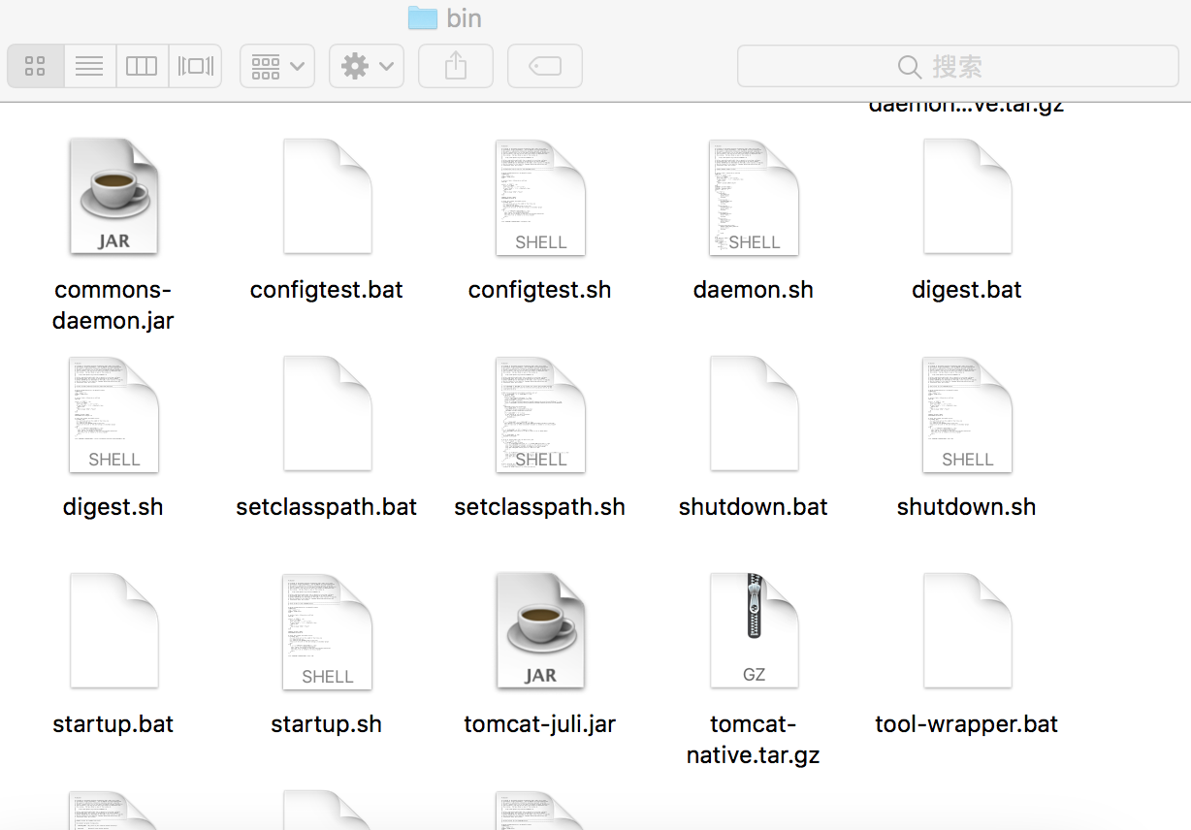Screen dimensions: 1191x830
Task: Open the item arrangement dropdown
Action: point(277,66)
